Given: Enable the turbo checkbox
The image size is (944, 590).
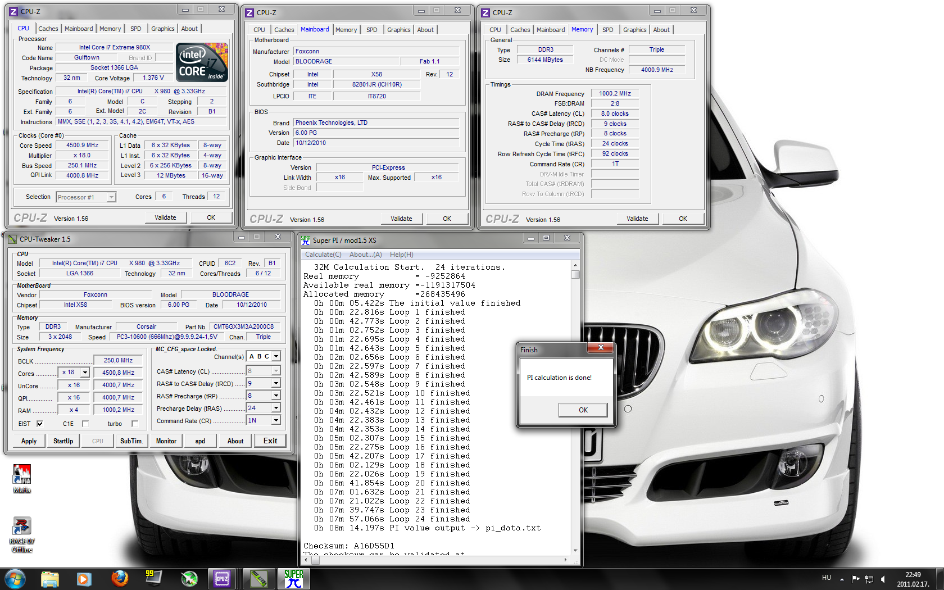Looking at the screenshot, I should coord(135,424).
